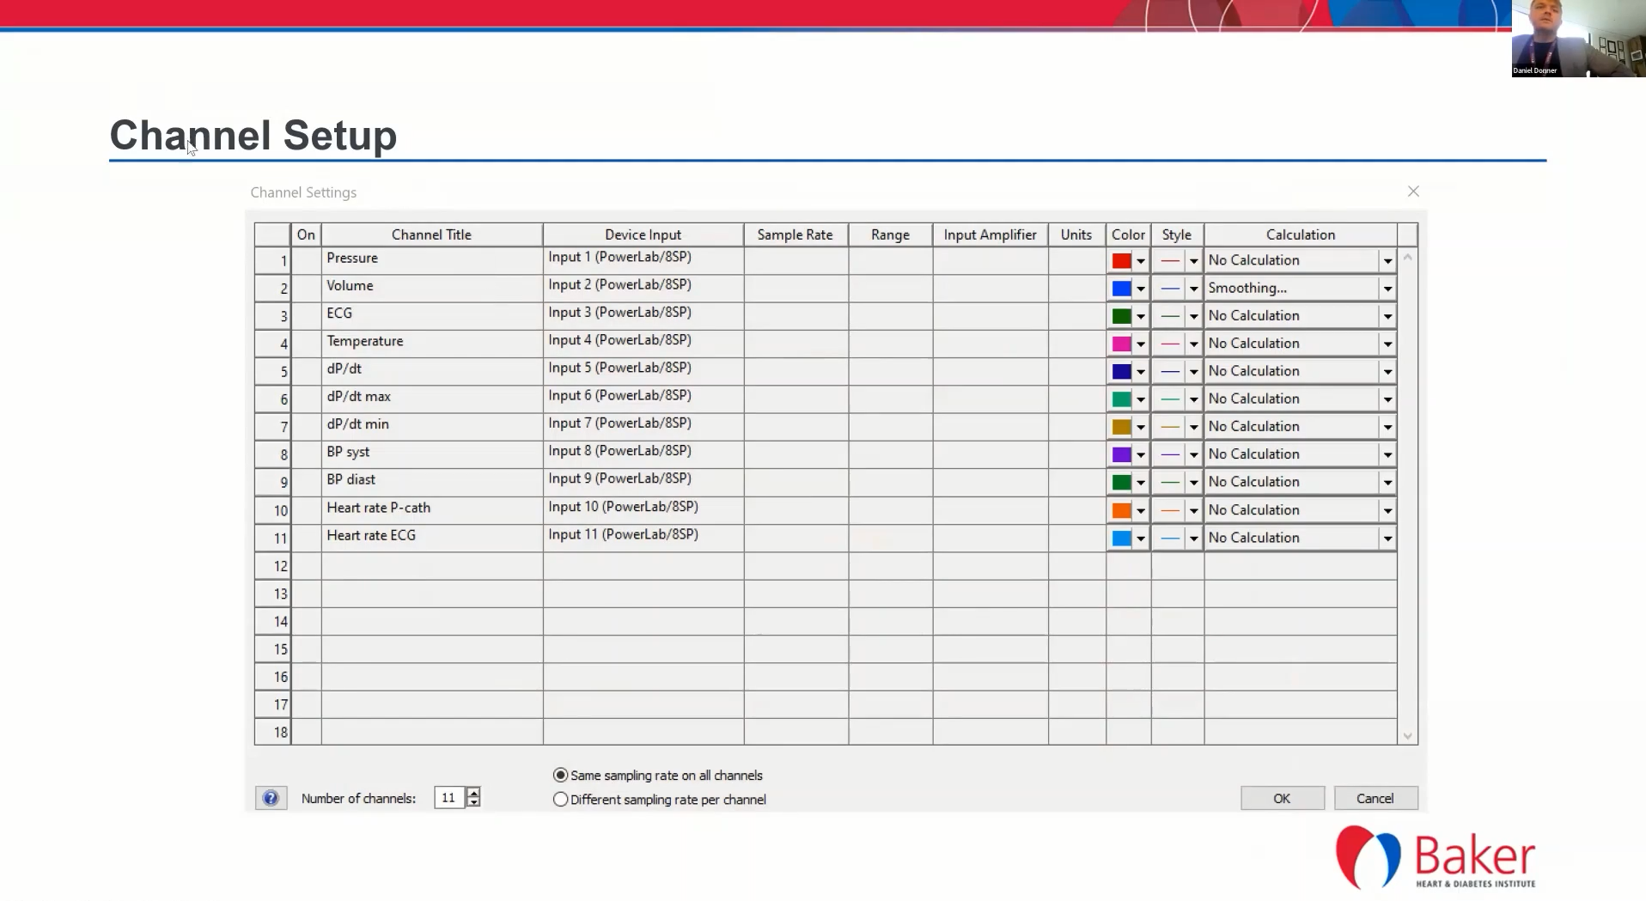Viewport: 1646px width, 901px height.
Task: Increase number of channels with up stepper
Action: coord(473,792)
